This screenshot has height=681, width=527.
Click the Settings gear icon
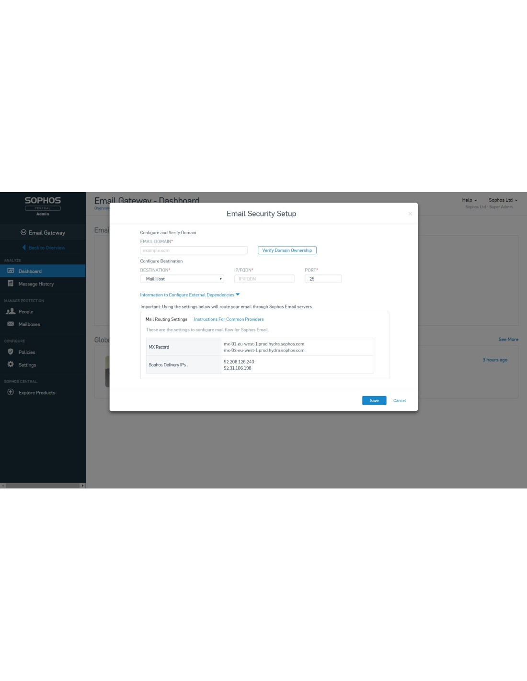click(x=11, y=364)
